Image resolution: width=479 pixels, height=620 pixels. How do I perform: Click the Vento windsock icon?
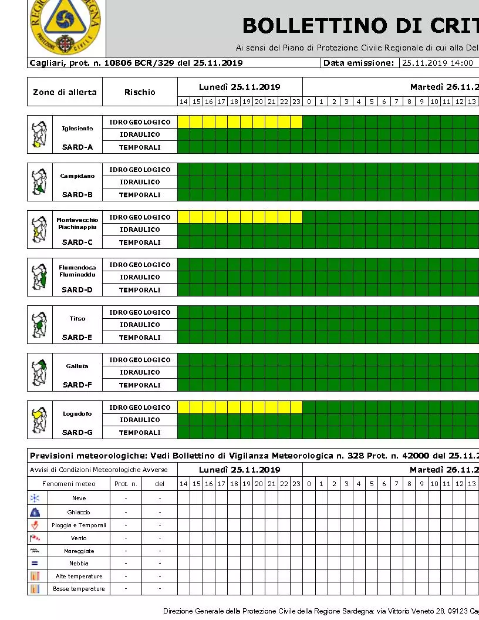(35, 538)
